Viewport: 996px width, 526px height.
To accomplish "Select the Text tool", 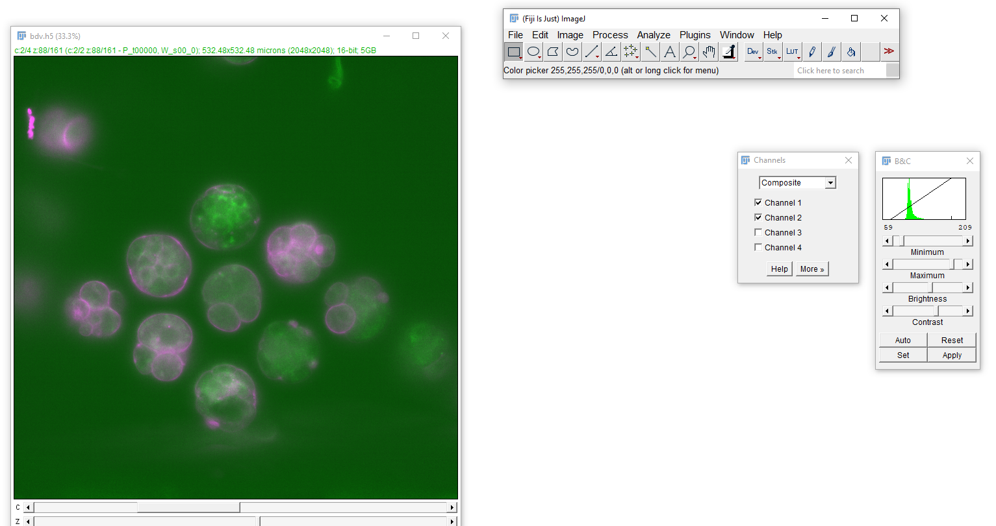I will (x=670, y=52).
